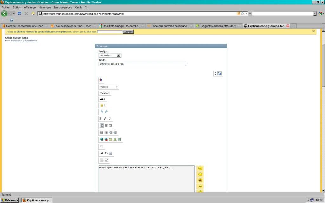The height and width of the screenshot is (203, 325).
Task: Click the RSS feed icon in address bar
Action: 238,14
